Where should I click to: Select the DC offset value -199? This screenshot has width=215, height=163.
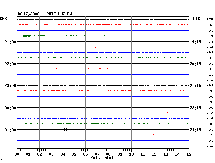210,91
